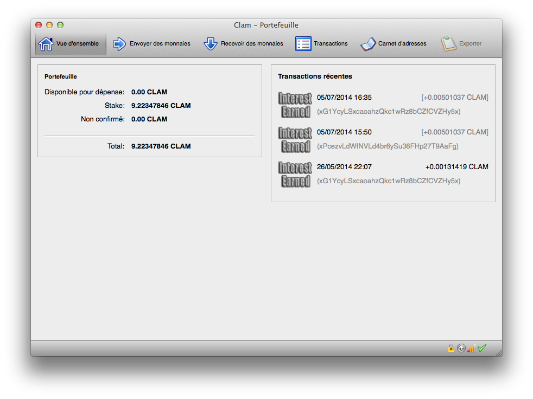
Task: Click the Transactions récentes heading
Action: click(x=315, y=76)
